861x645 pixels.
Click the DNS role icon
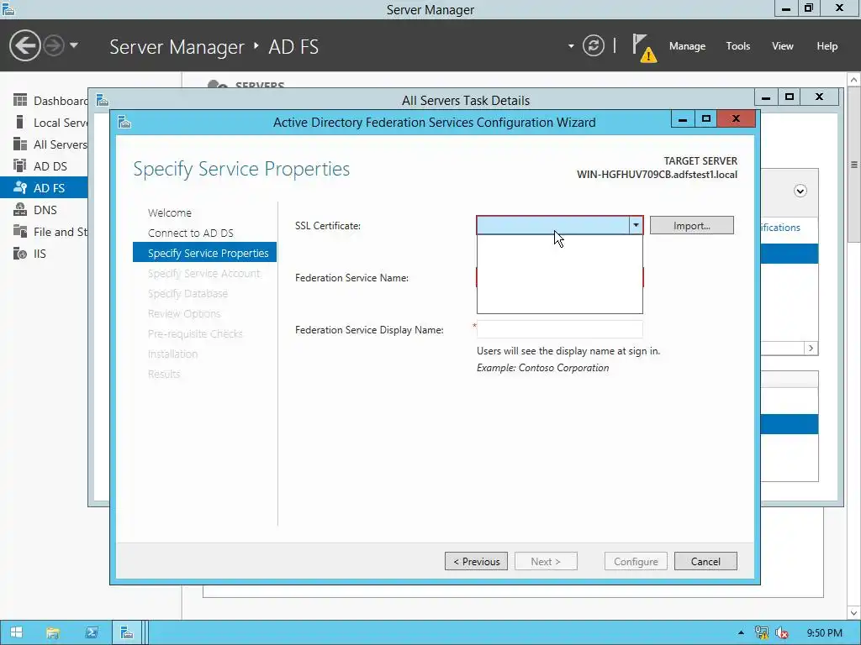(x=20, y=209)
